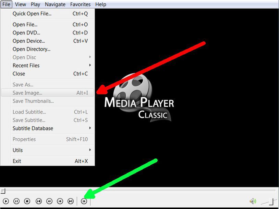Click the Decrease speed rewind button

click(49, 201)
